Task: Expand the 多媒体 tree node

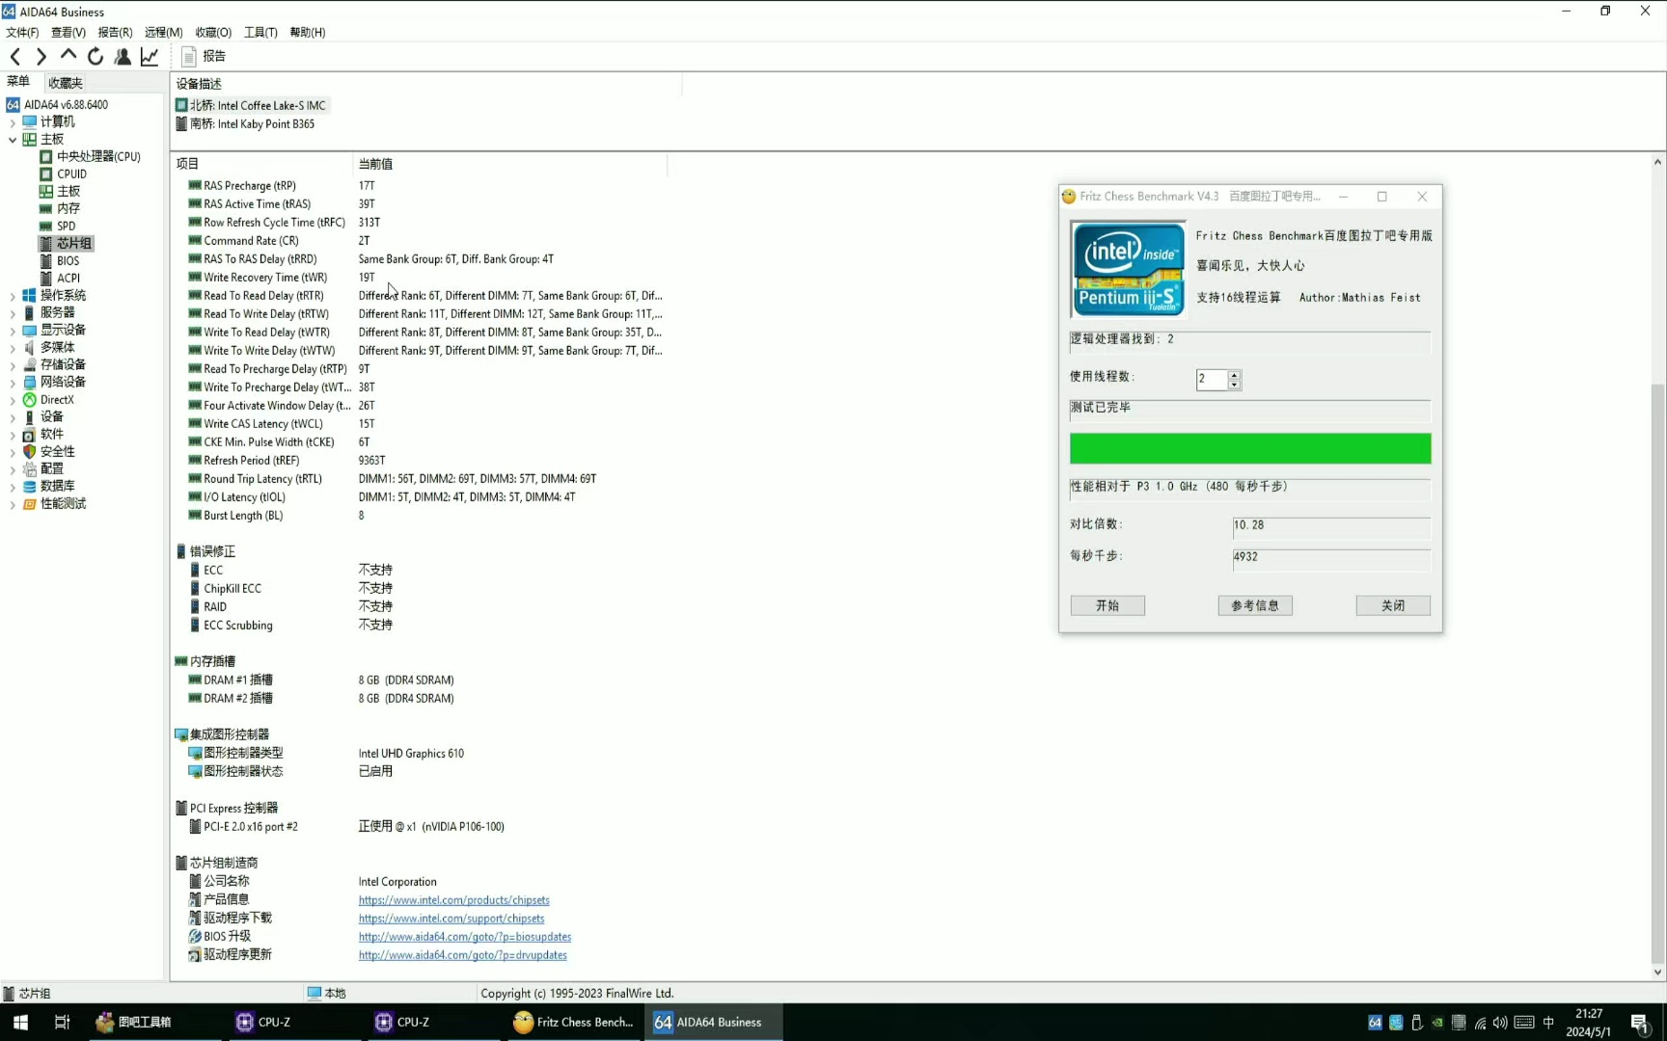Action: coord(13,348)
